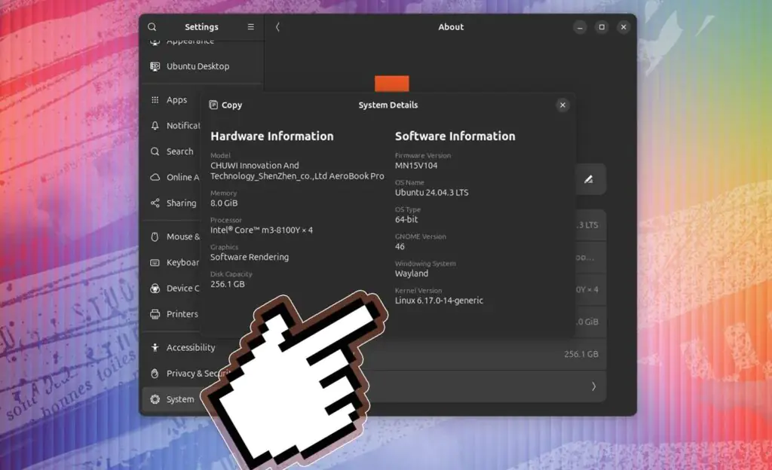Close the System Details dialog
Viewport: 772px width, 470px height.
[562, 105]
